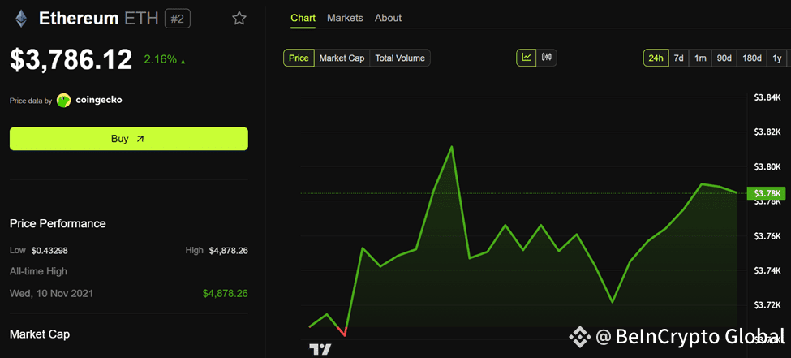Click the green $4,878.26 all-time high value
This screenshot has height=358, width=791.
pyautogui.click(x=225, y=293)
